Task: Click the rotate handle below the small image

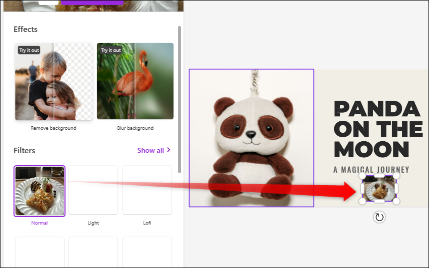Action: [379, 217]
